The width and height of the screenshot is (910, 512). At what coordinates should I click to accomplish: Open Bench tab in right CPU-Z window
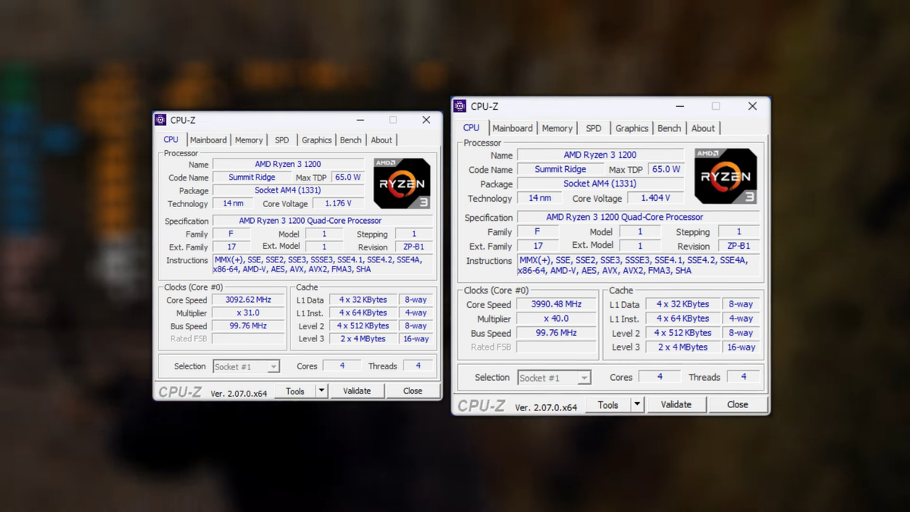click(x=669, y=128)
